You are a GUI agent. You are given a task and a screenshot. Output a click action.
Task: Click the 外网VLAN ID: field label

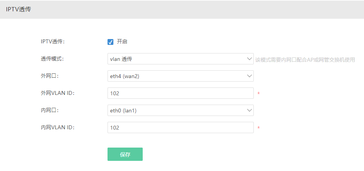point(57,93)
